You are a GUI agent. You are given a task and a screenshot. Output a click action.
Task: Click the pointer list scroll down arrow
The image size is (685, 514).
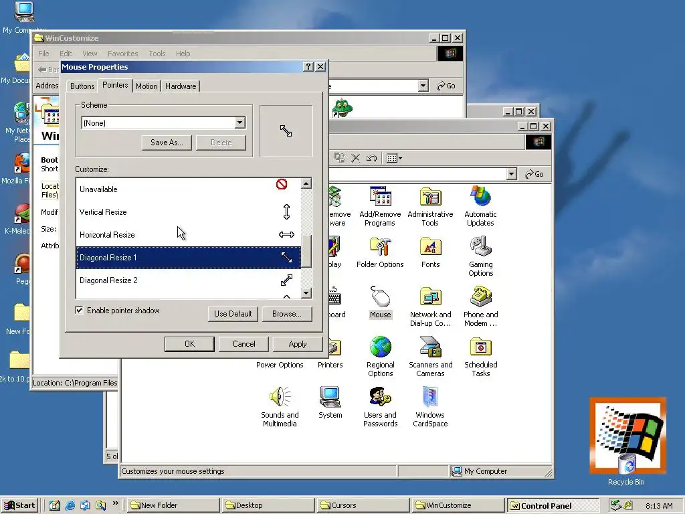306,293
